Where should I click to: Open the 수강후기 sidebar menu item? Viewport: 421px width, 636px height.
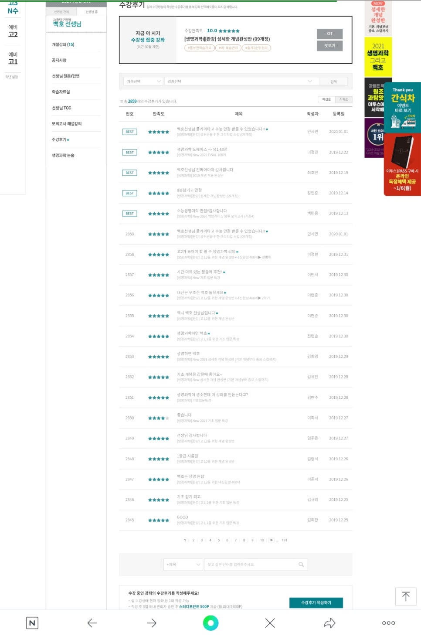click(60, 139)
